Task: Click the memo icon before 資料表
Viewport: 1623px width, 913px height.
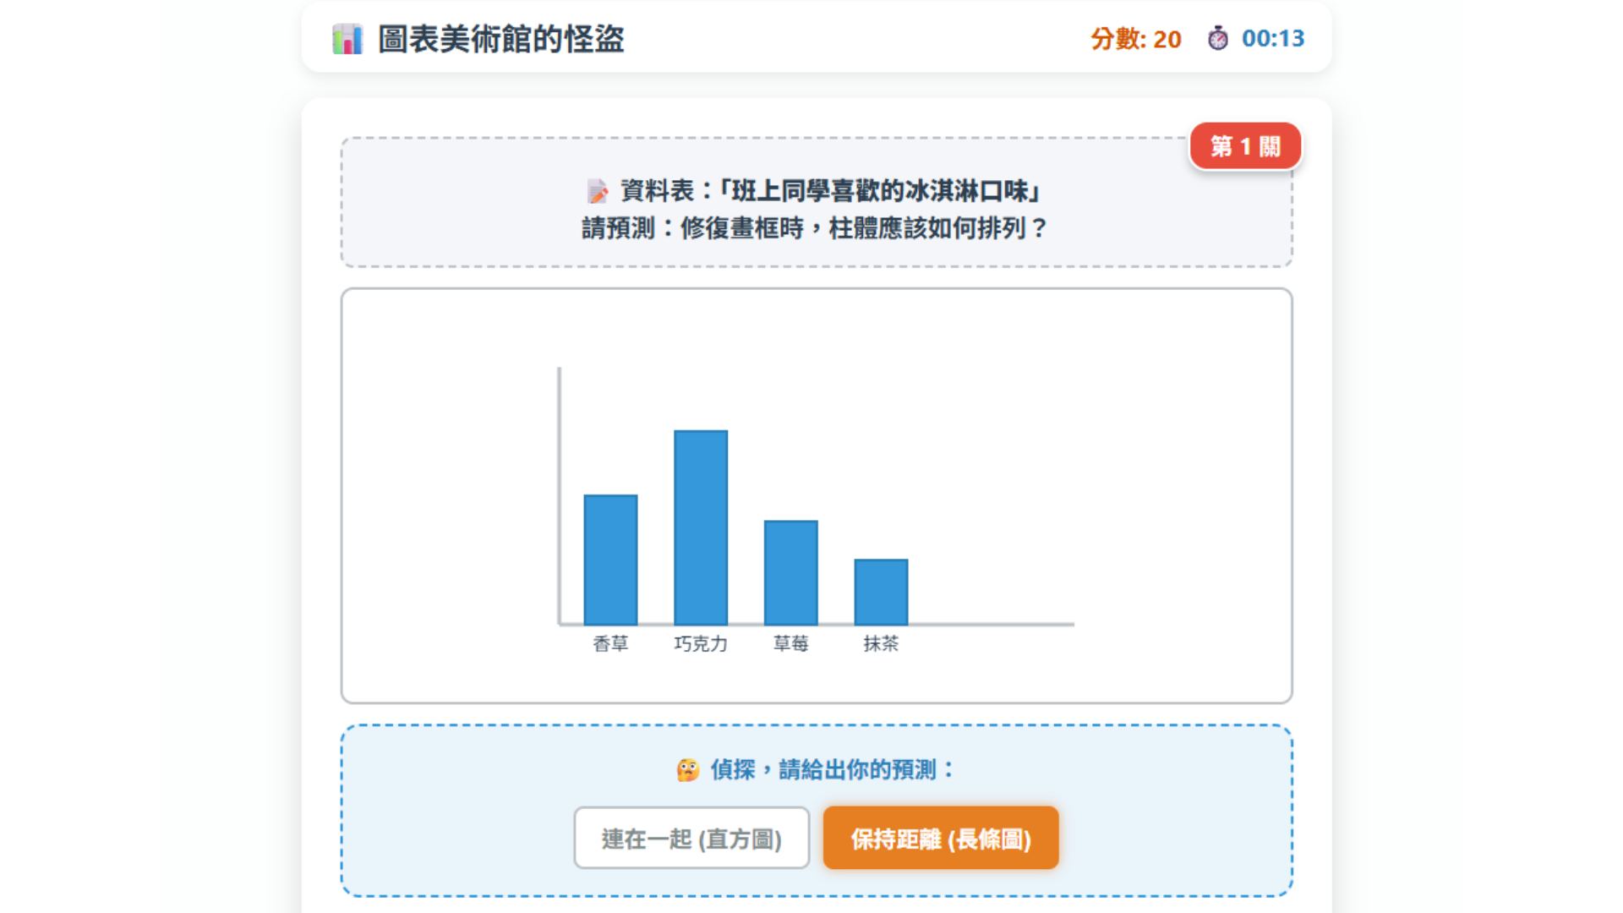Action: [x=598, y=191]
